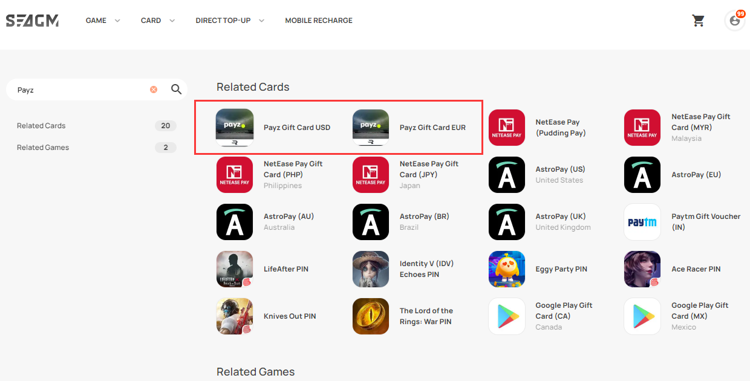
Task: Click the 2 count badge for Related Games
Action: tap(166, 148)
